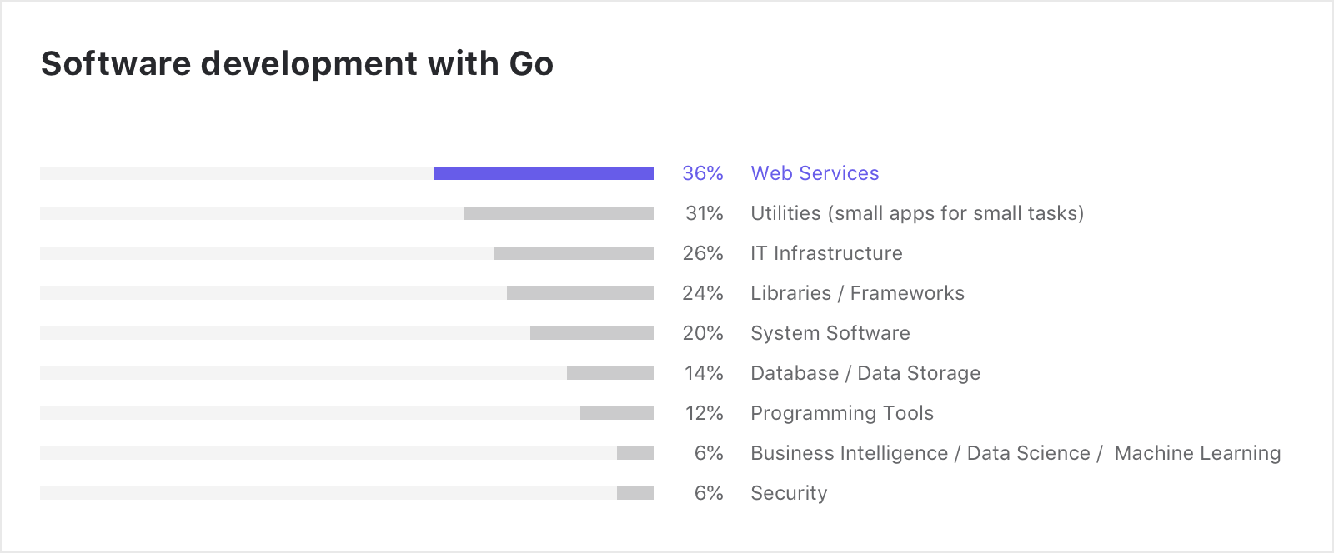Select the Libraries / Frameworks label
The height and width of the screenshot is (553, 1334).
(x=857, y=293)
